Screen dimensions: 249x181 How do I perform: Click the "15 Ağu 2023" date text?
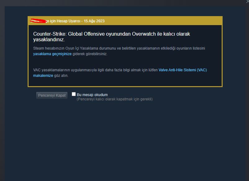(94, 21)
